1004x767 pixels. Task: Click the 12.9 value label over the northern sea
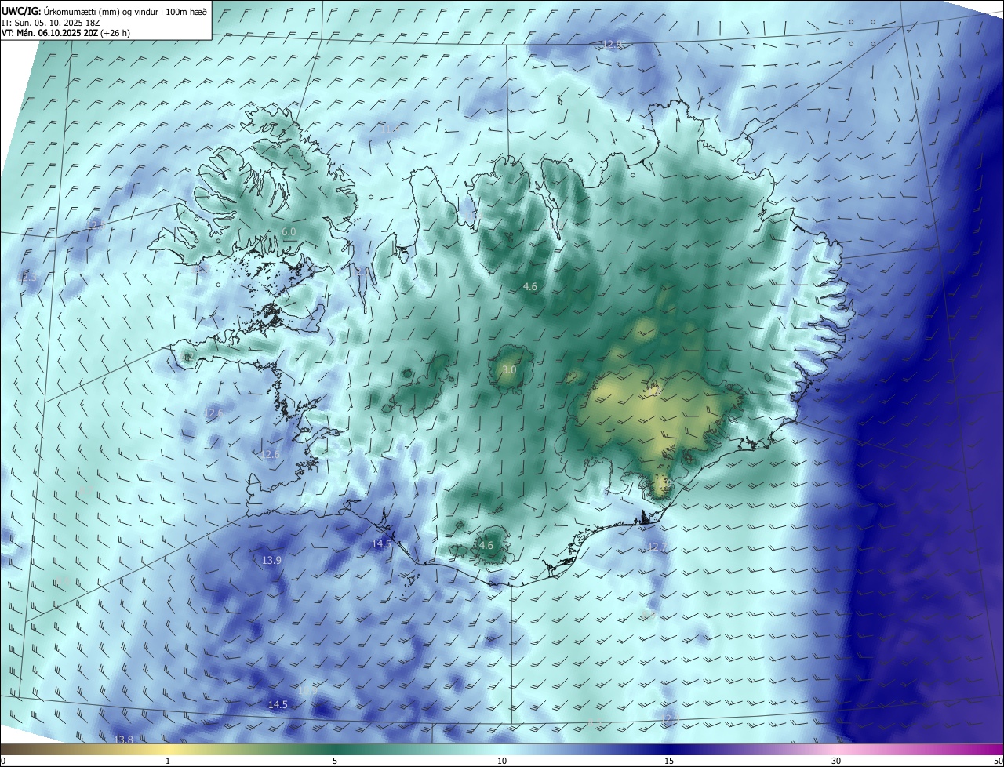613,45
